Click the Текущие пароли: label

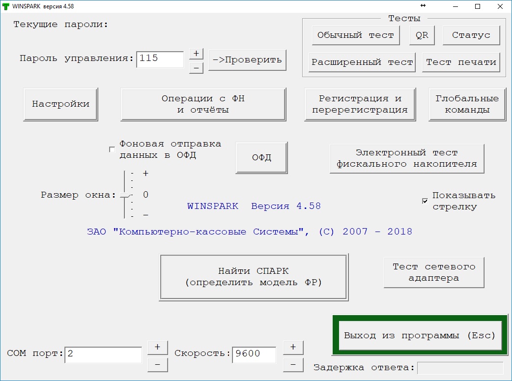click(x=61, y=25)
